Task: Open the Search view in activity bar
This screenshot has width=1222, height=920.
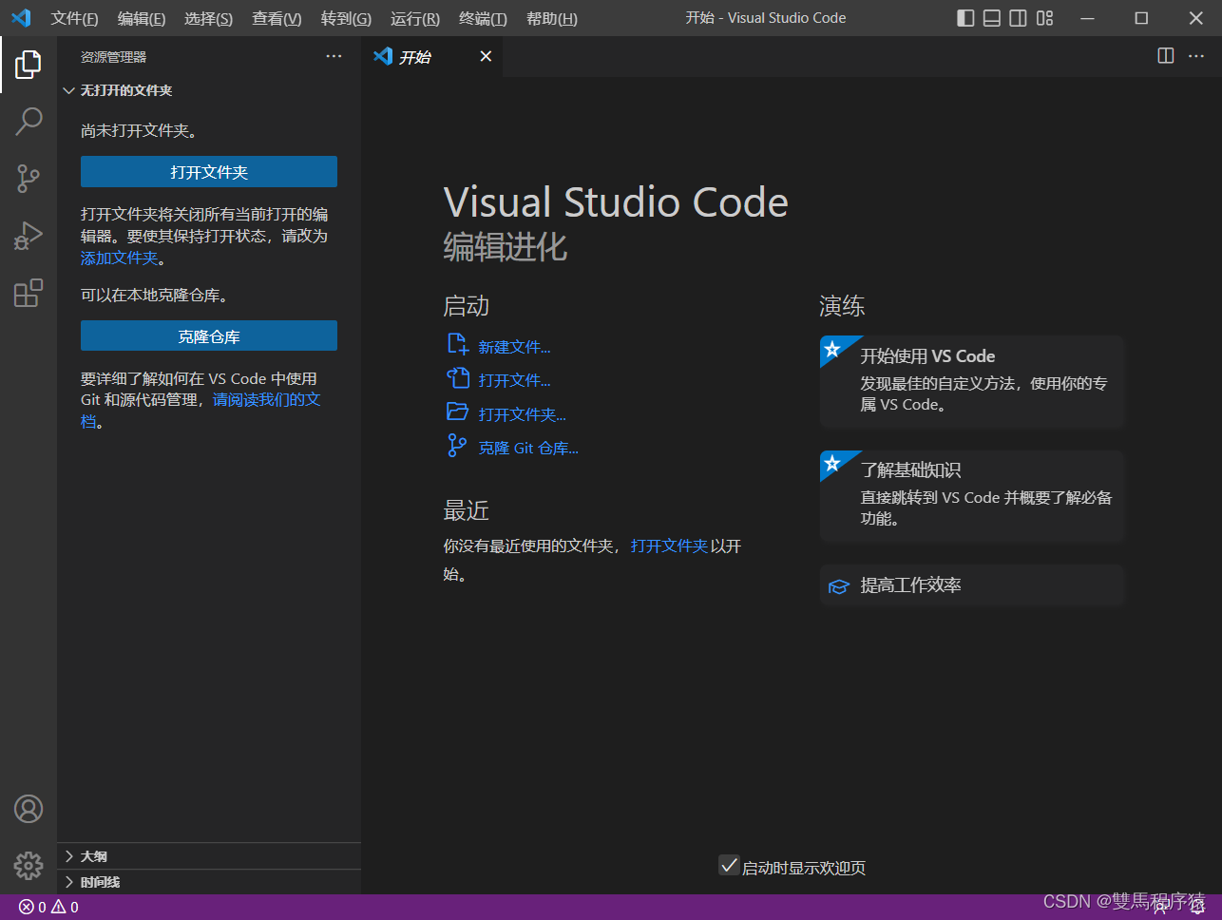Action: pos(29,121)
